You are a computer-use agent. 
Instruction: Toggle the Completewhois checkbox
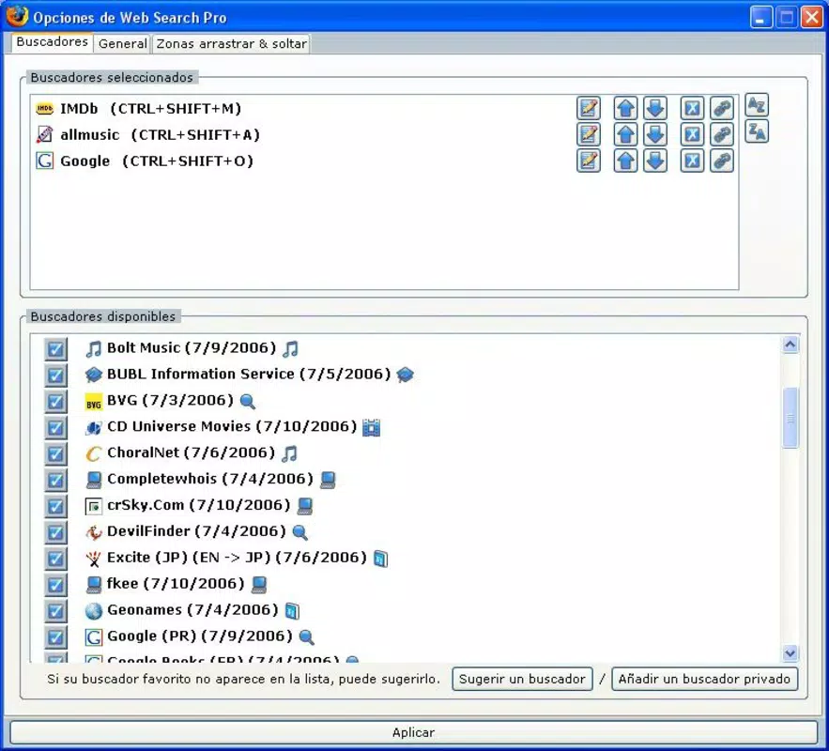(x=55, y=480)
